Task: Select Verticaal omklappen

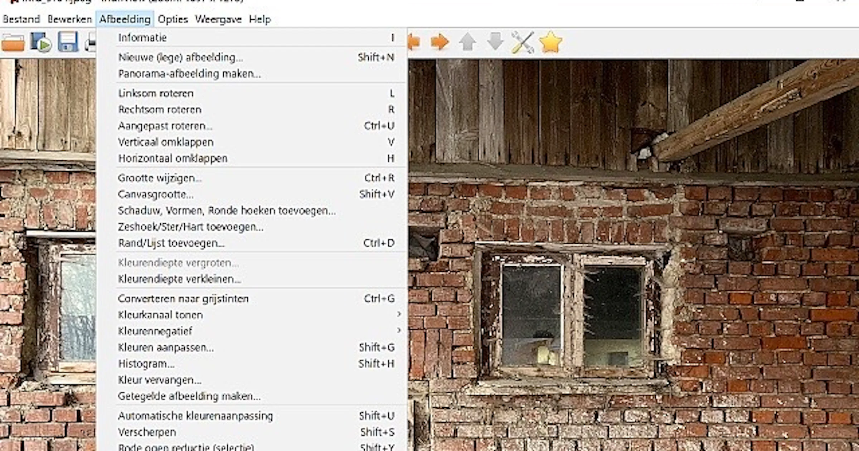Action: point(252,142)
